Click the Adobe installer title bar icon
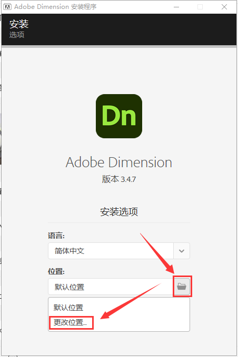The height and width of the screenshot is (357, 238). click(x=7, y=7)
